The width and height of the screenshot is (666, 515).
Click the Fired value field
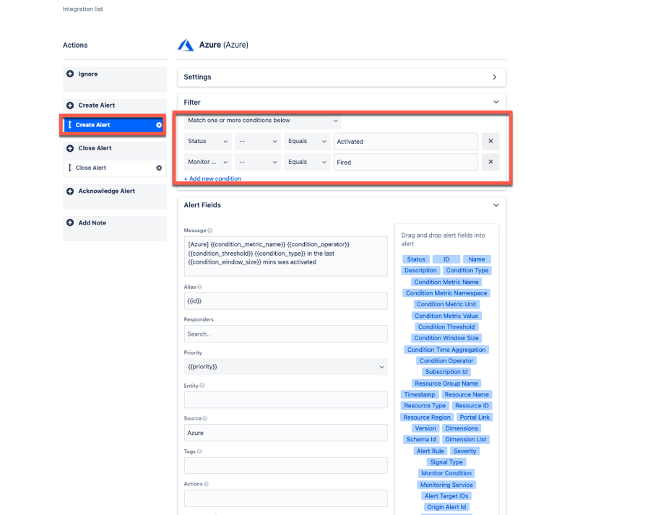point(406,163)
